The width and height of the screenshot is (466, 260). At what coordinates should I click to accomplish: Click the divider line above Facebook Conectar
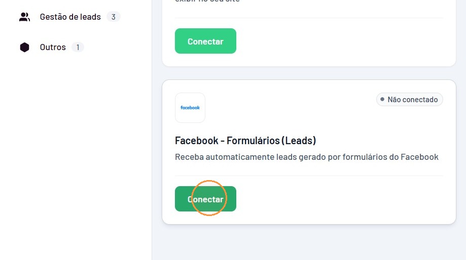[309, 176]
